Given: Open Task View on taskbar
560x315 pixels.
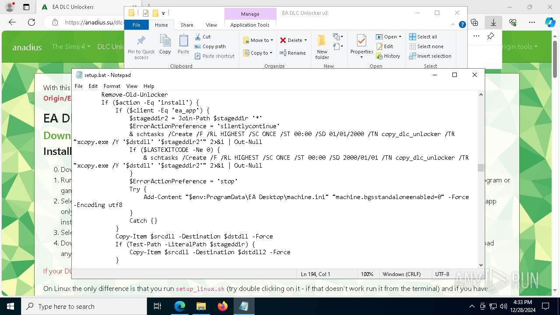Looking at the screenshot, I should 157,306.
